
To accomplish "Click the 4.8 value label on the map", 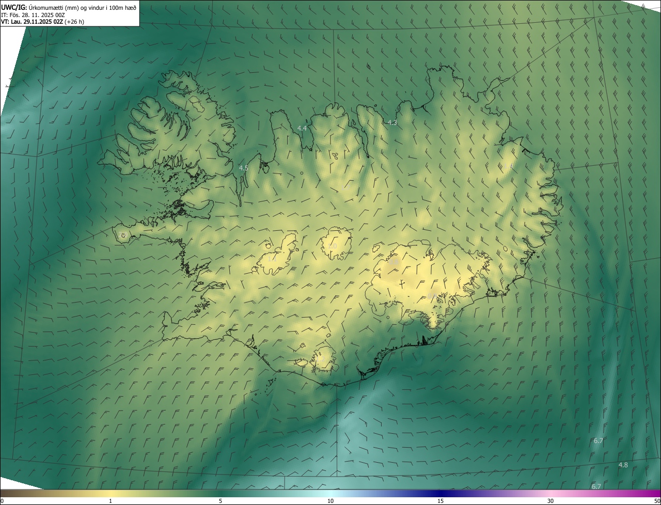I will pyautogui.click(x=623, y=465).
